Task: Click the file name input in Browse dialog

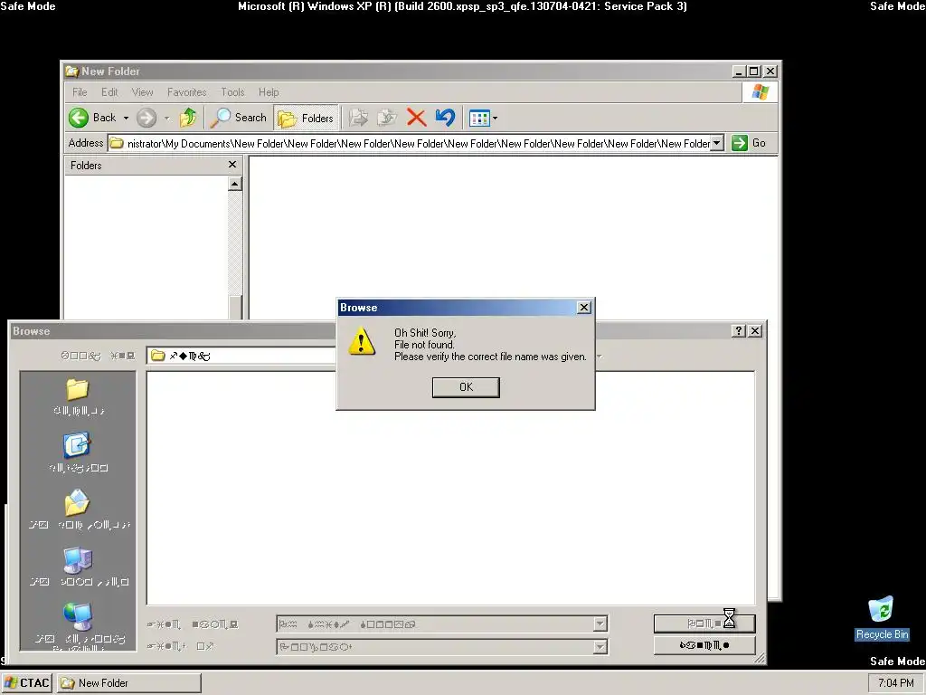Action: [x=435, y=624]
